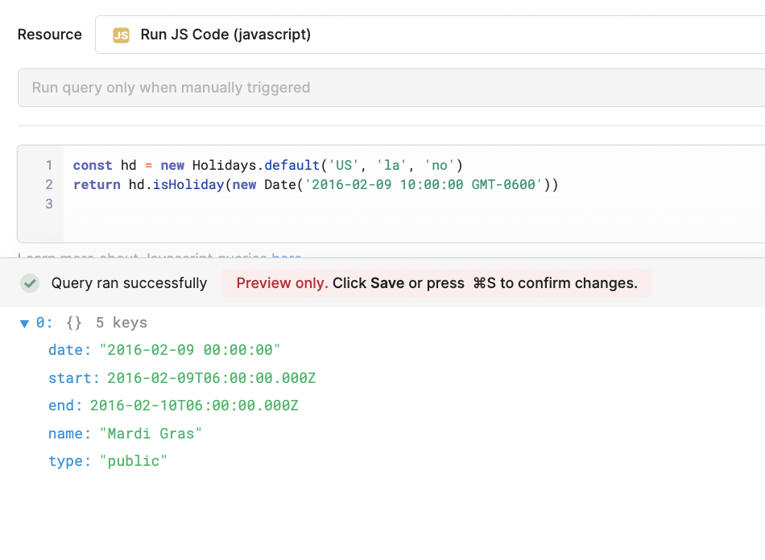Viewport: 765px width, 560px height.
Task: Collapse the result item 0 triangle
Action: [x=24, y=323]
